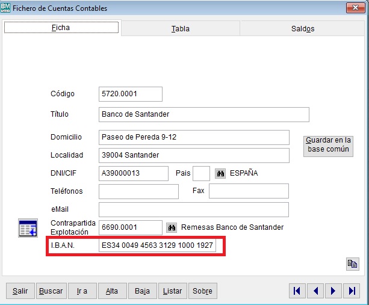This screenshot has height=305, width=369.
Task: Click the Alta button
Action: click(x=112, y=291)
